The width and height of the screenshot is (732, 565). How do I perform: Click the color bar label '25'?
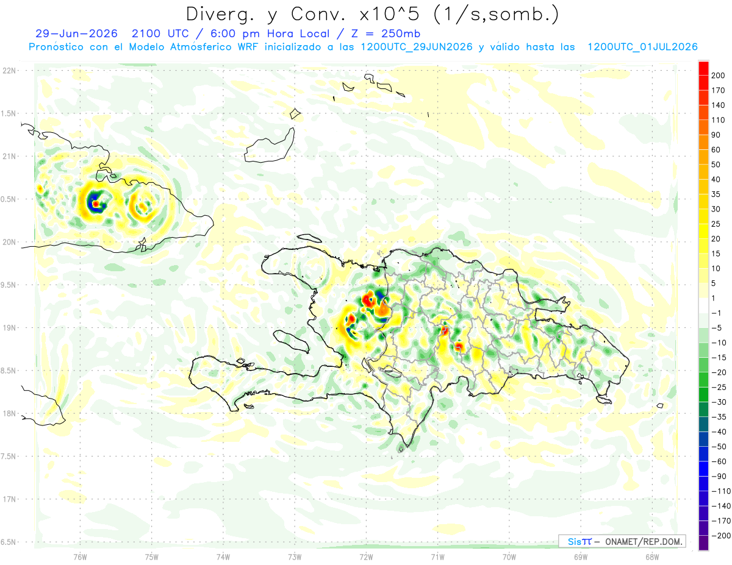[716, 224]
